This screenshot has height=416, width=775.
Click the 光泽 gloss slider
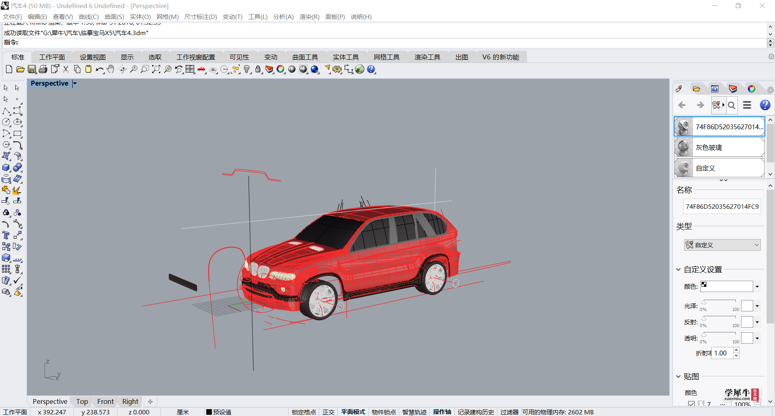[720, 302]
